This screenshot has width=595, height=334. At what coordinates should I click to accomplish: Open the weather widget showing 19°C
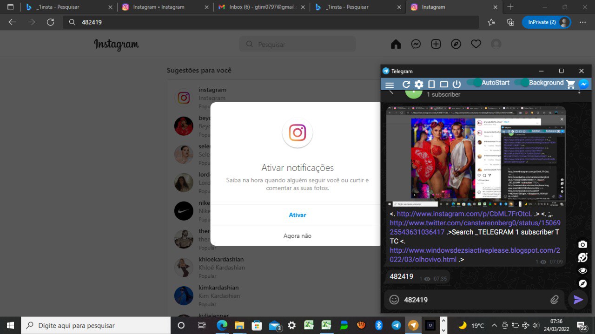(x=471, y=325)
